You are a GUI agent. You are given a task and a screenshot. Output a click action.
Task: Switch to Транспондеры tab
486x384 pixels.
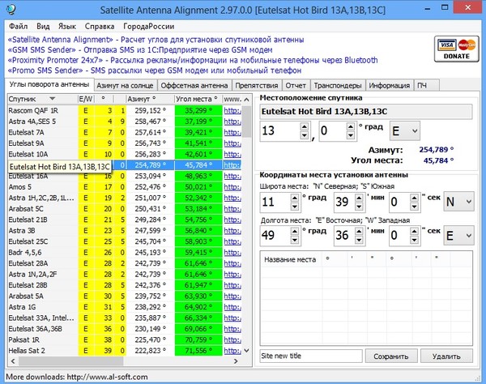coord(338,86)
